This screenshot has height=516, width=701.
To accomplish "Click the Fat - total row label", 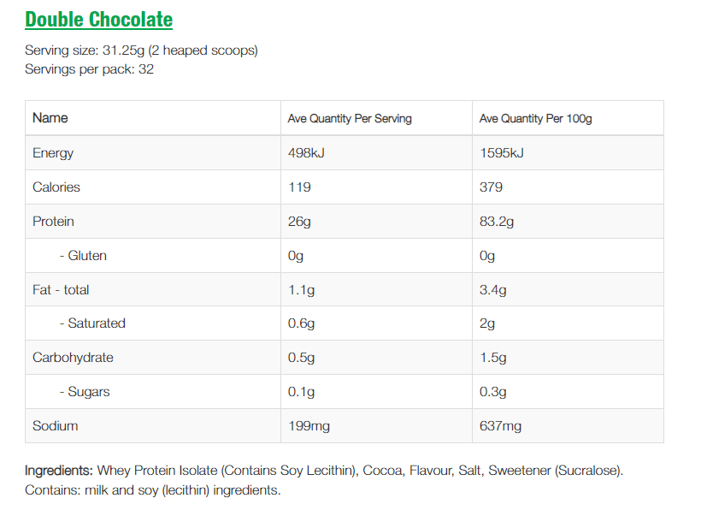I will point(61,290).
